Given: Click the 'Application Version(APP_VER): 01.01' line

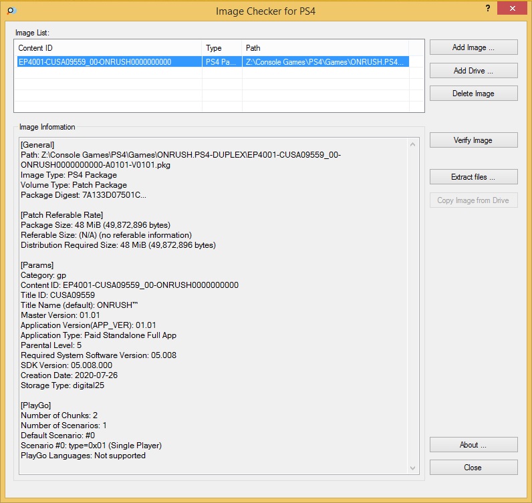Looking at the screenshot, I should pos(88,325).
